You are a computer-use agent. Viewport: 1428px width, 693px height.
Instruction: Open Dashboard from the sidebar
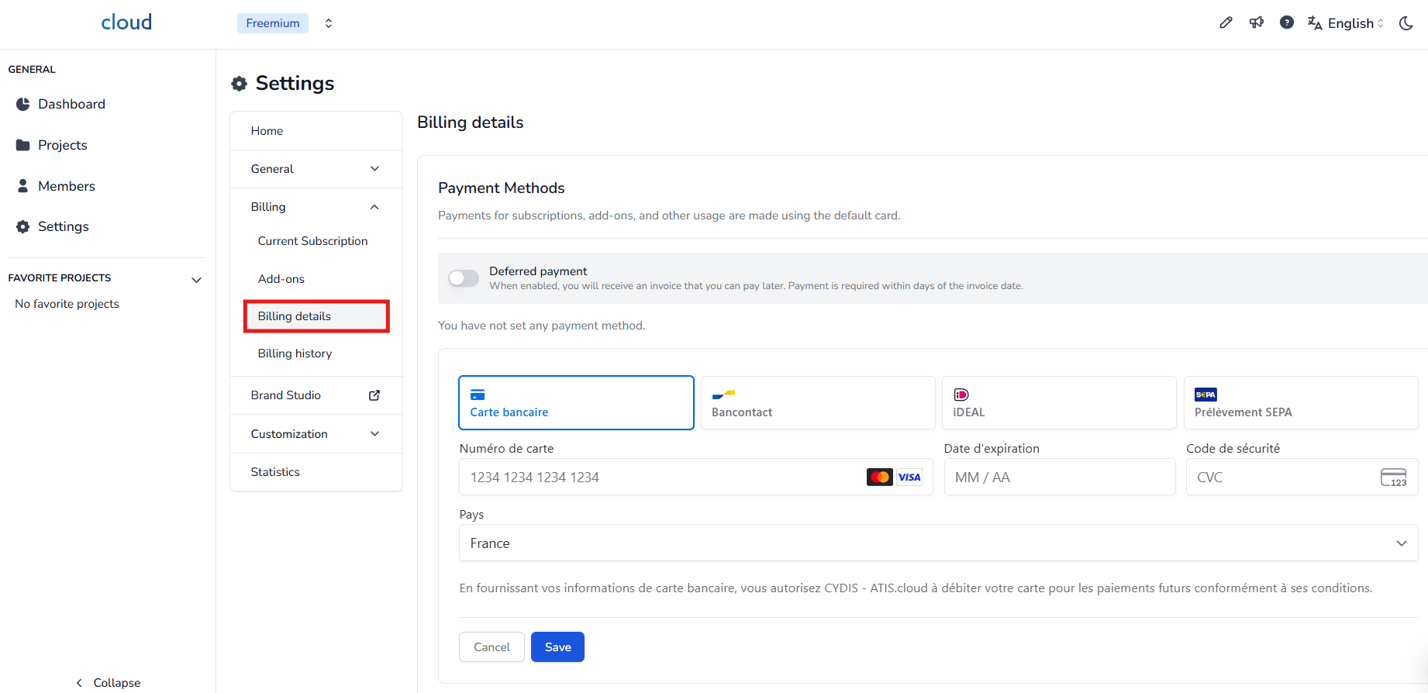(71, 104)
